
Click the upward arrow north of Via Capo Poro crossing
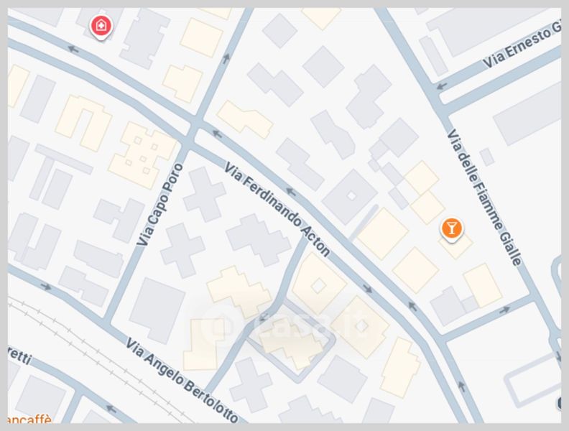227,57
